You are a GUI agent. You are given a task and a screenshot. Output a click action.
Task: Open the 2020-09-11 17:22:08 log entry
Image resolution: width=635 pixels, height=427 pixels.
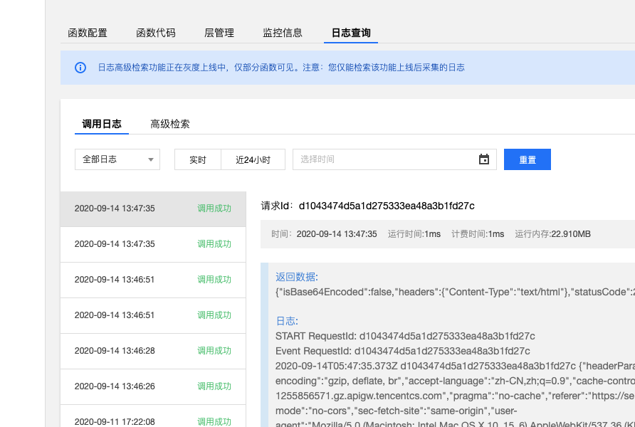coord(153,417)
